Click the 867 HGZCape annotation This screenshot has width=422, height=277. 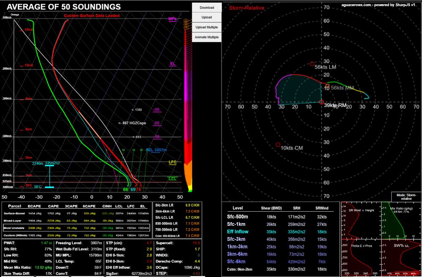tap(132, 123)
